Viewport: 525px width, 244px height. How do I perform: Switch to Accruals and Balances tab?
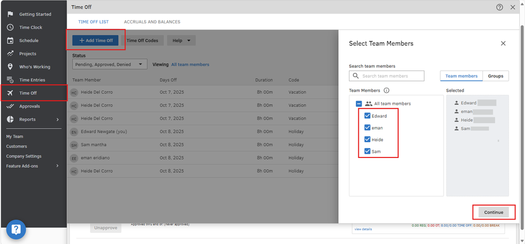152,22
